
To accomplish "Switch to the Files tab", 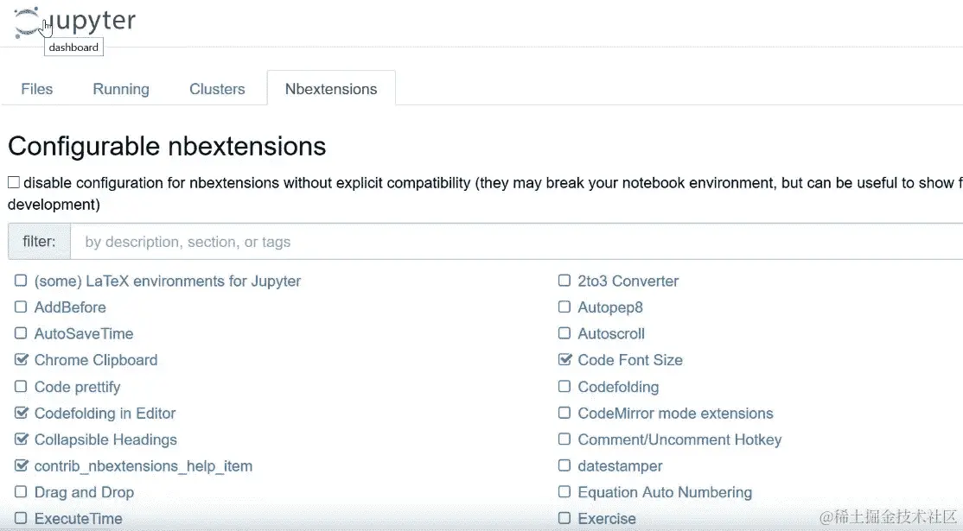I will pos(37,89).
